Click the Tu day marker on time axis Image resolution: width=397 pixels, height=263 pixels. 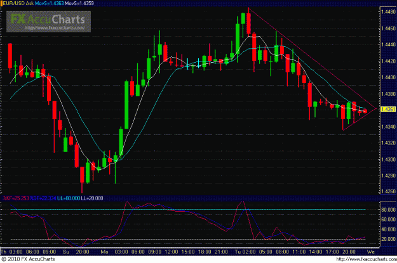click(x=238, y=252)
